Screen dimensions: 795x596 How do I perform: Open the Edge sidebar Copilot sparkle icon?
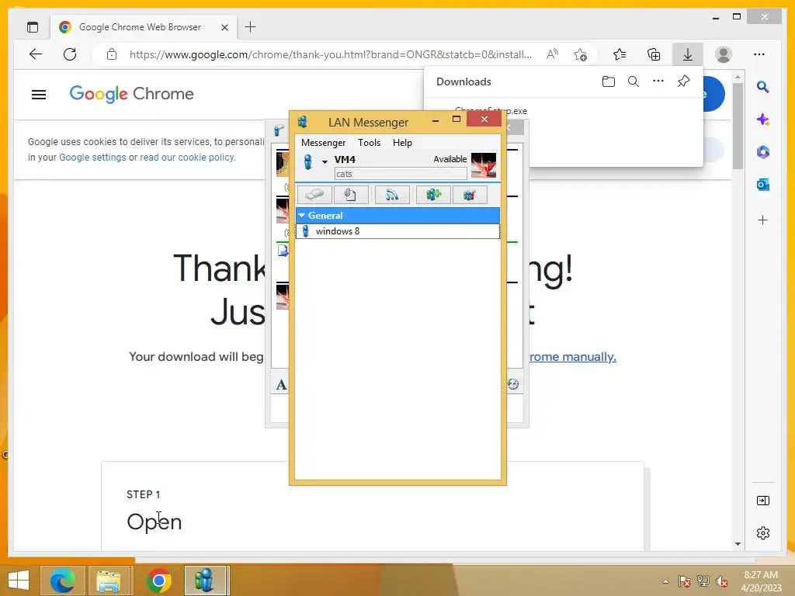point(762,120)
